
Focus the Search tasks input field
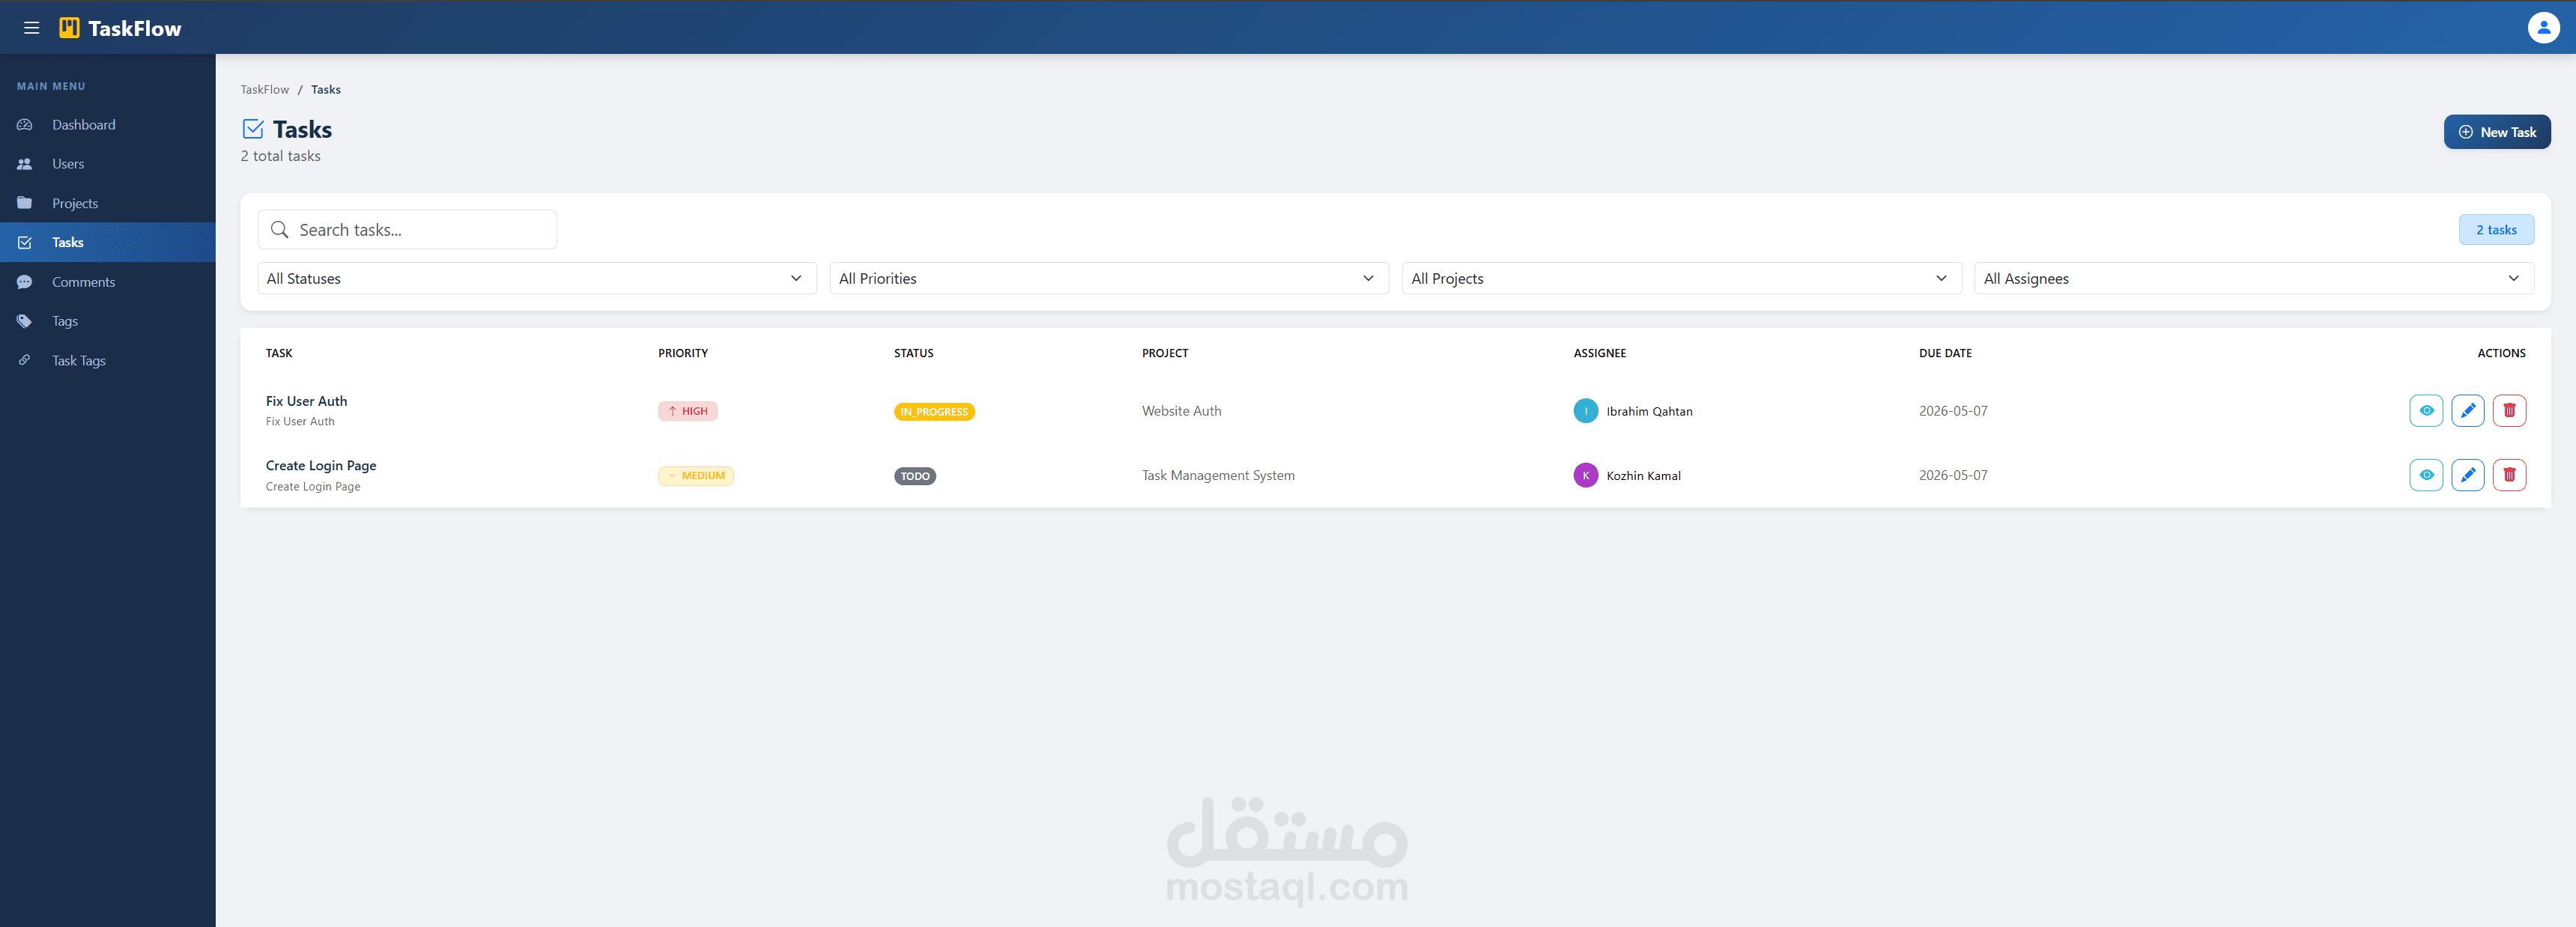click(x=407, y=230)
